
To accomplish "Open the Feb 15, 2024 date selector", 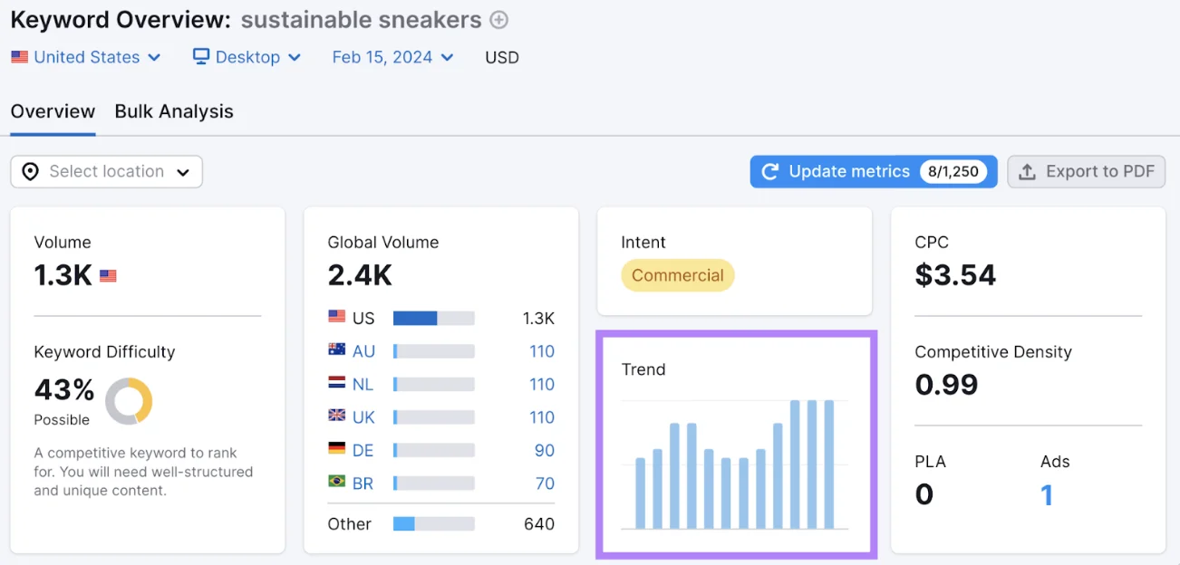I will 392,56.
